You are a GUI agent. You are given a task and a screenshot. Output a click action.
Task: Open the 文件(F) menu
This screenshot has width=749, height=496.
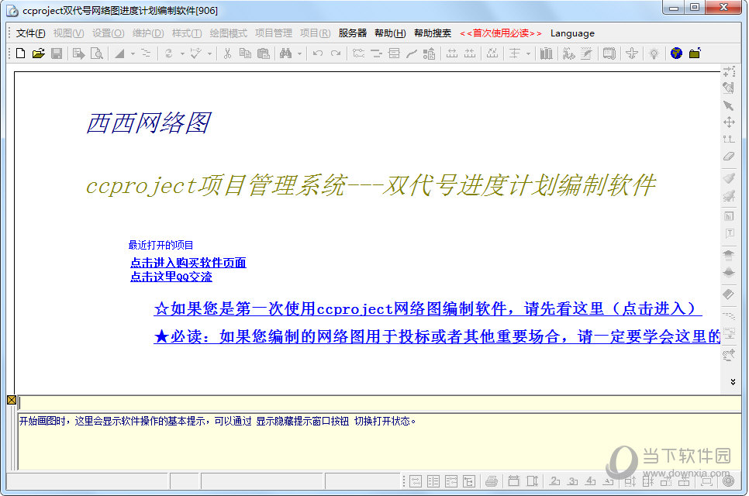30,33
